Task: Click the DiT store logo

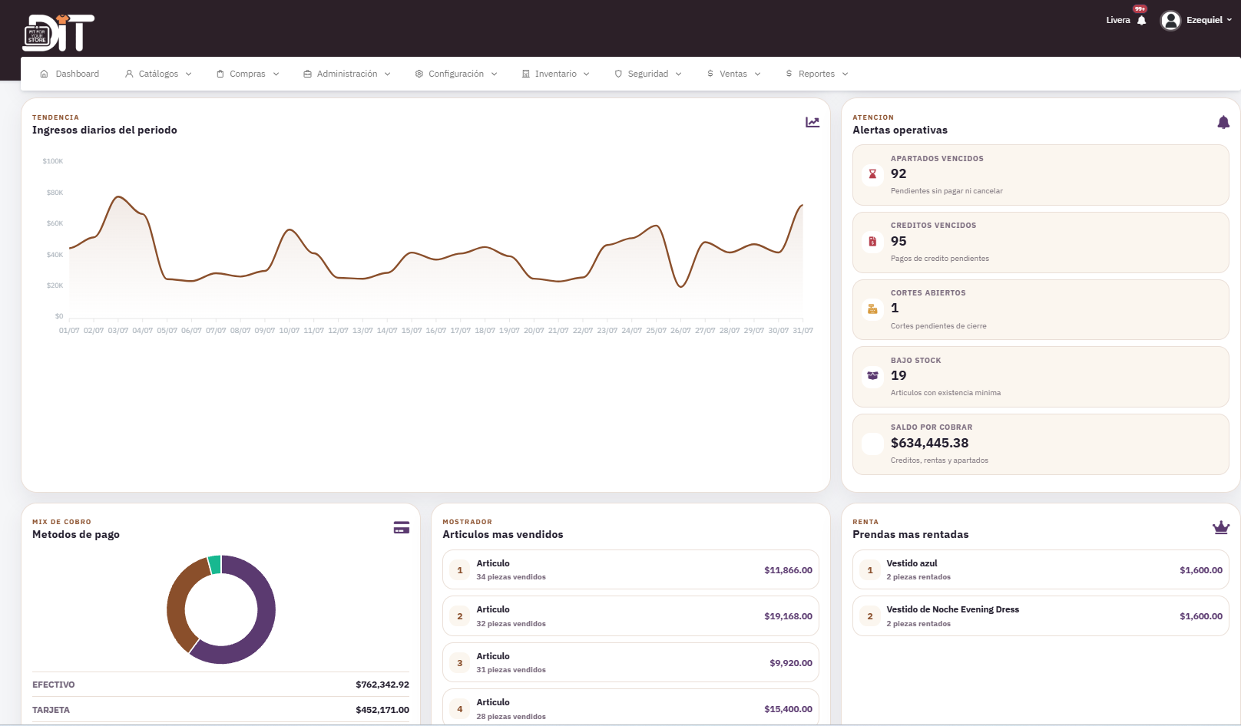Action: tap(58, 33)
